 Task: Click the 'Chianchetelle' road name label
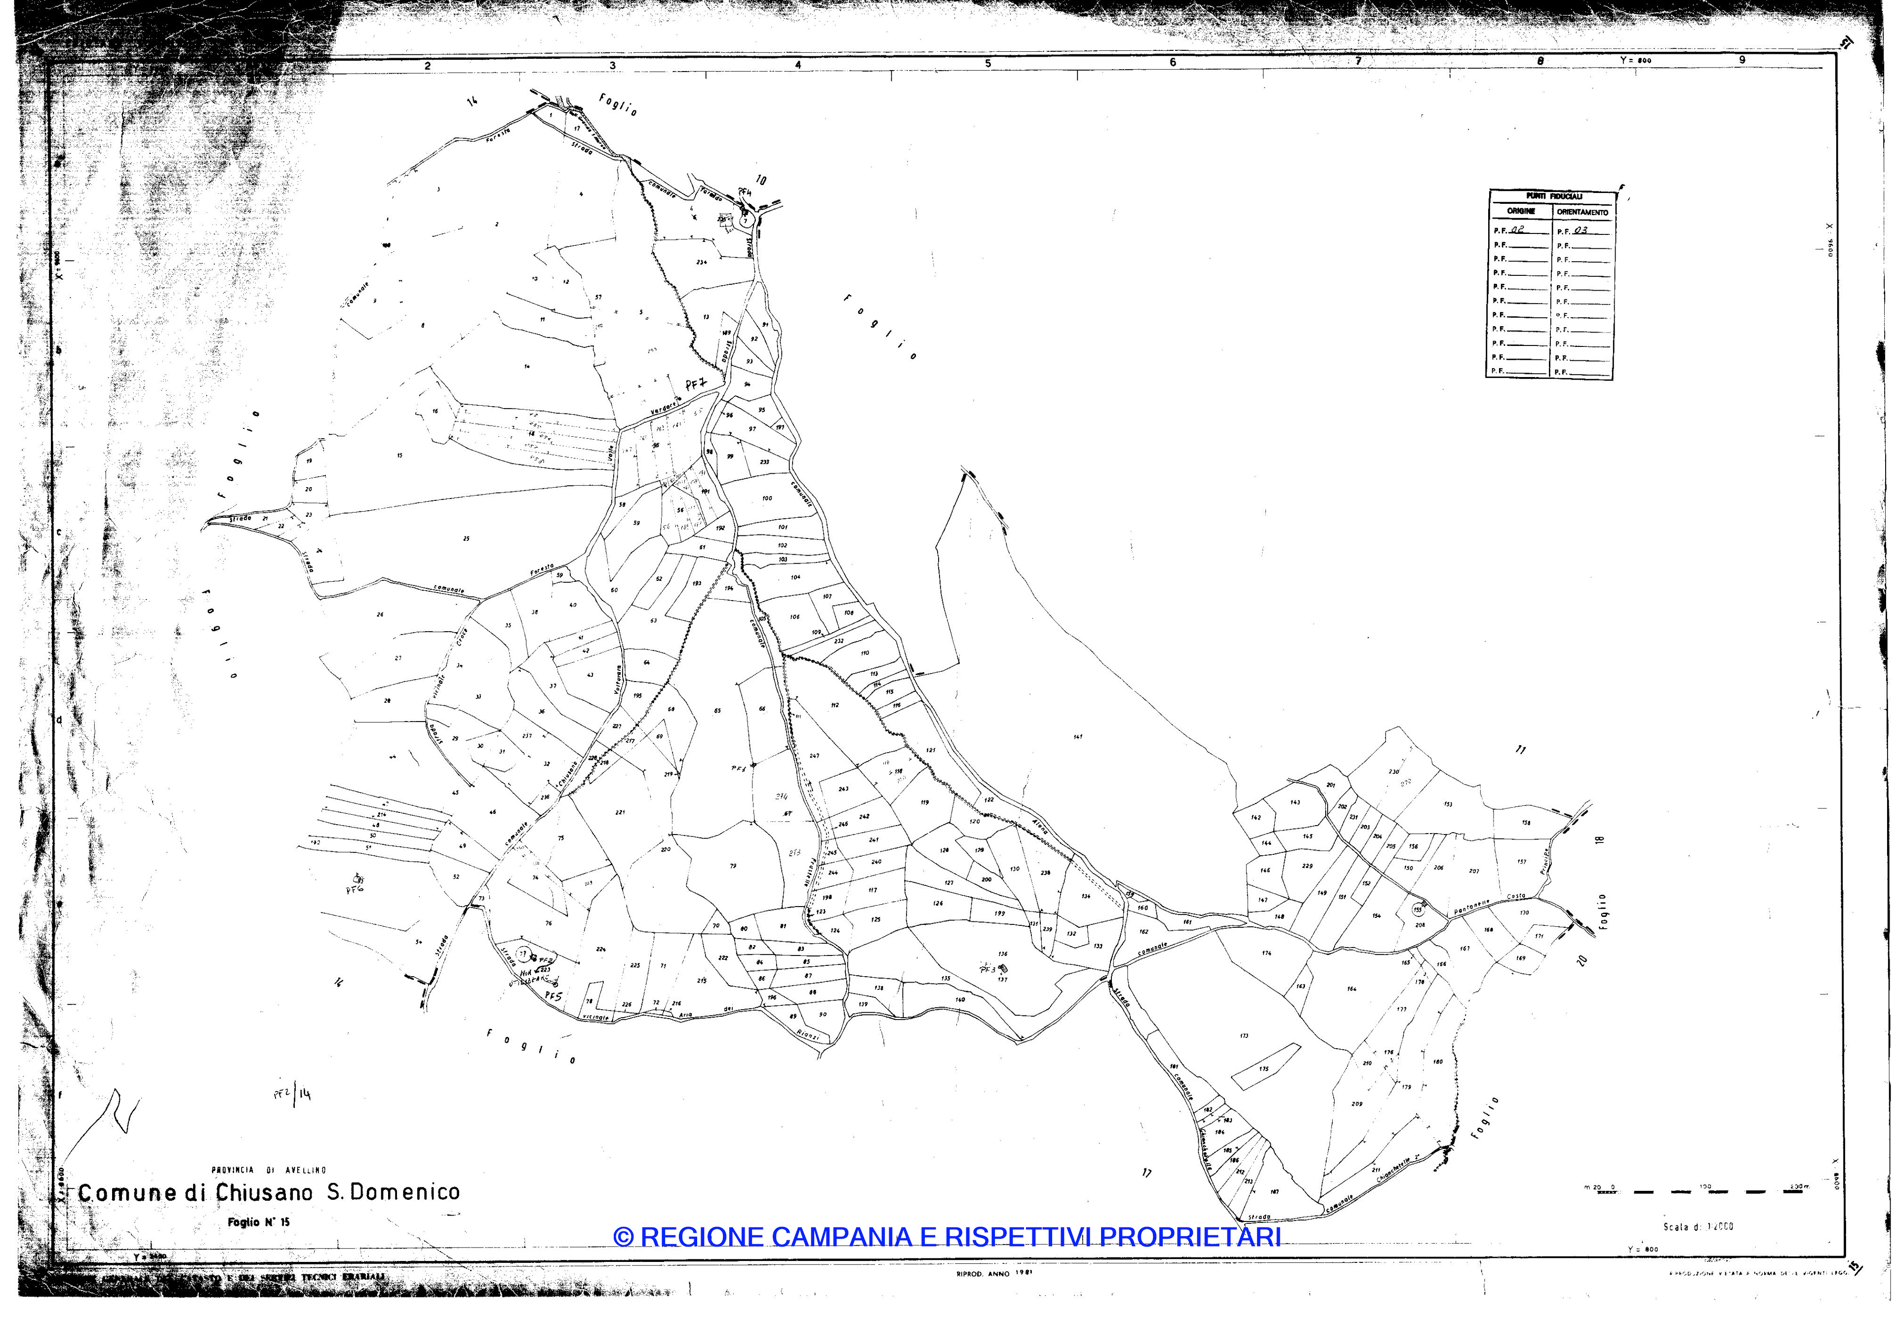pos(1393,1171)
